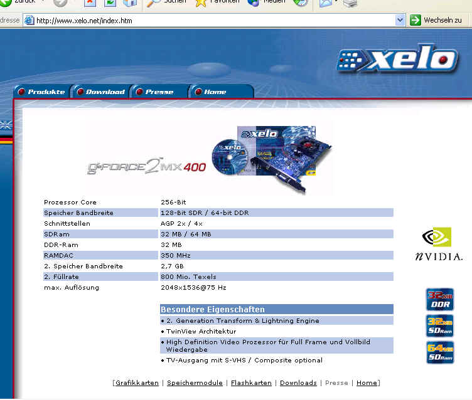
Task: Click the address field with xelo.net URL
Action: click(215, 20)
